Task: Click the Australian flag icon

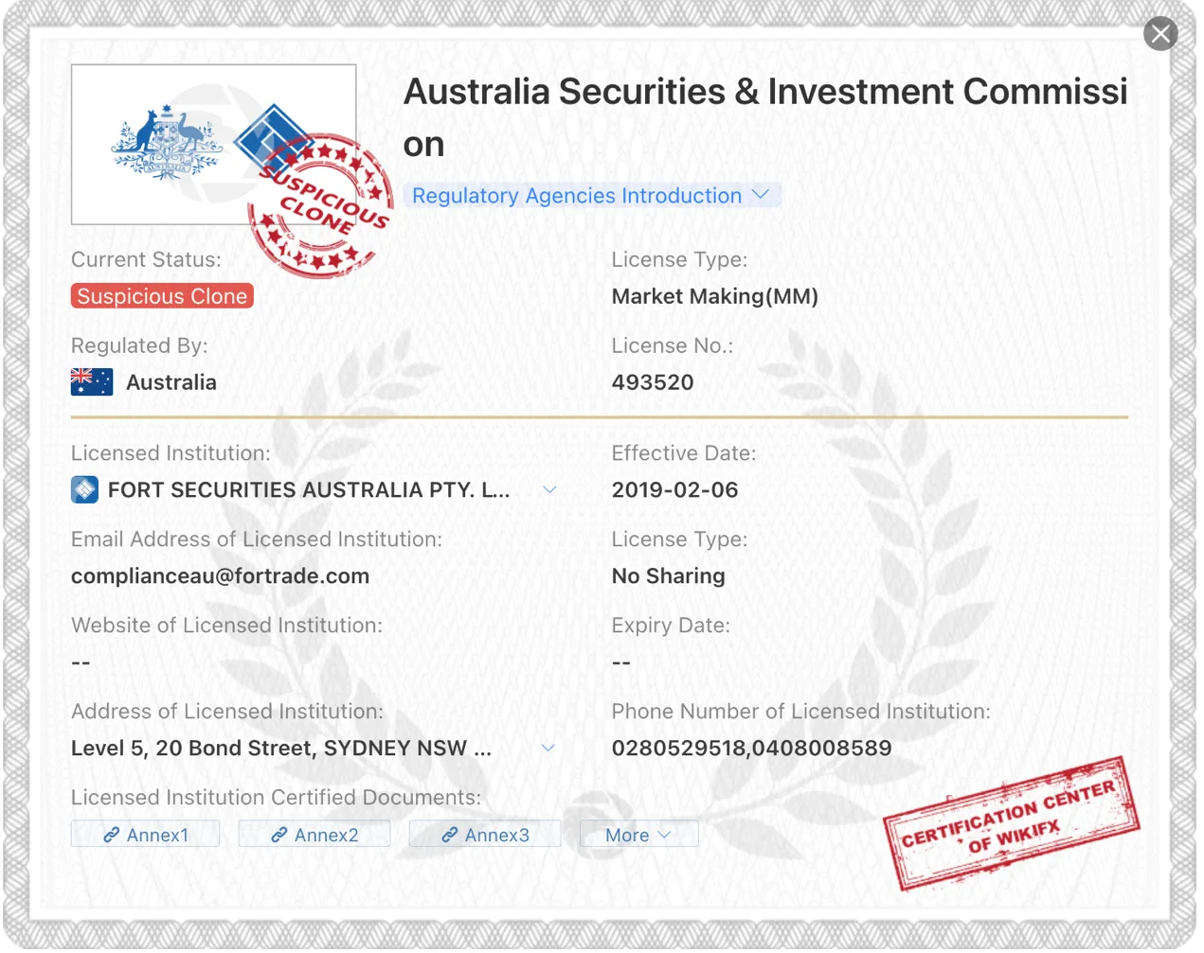Action: [92, 382]
